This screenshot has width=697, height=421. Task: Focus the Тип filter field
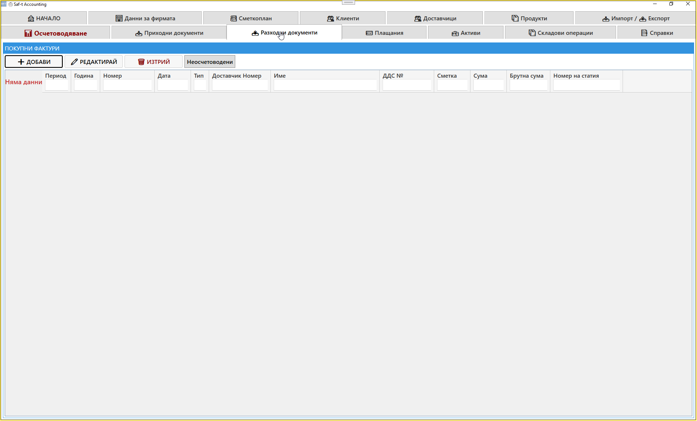[200, 85]
